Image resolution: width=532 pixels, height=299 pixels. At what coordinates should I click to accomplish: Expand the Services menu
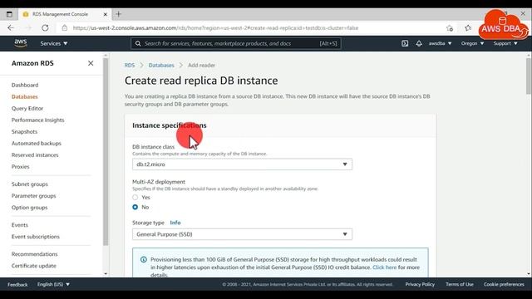(54, 43)
